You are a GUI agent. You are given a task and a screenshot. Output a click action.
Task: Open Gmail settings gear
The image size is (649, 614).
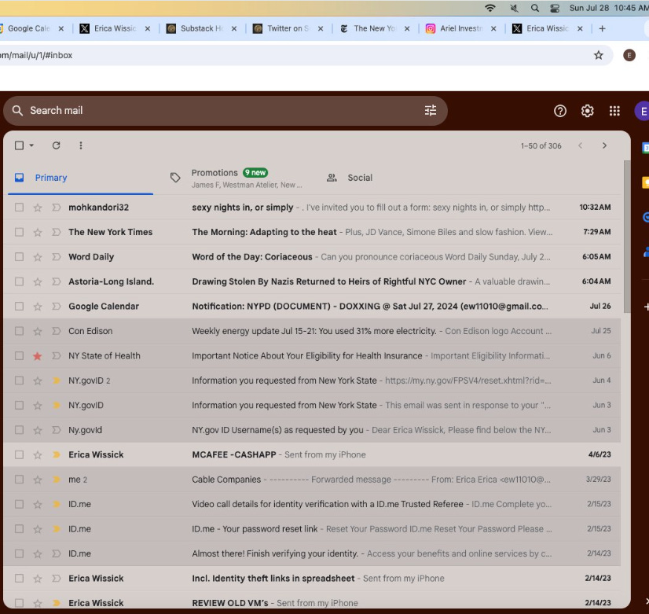(x=588, y=111)
